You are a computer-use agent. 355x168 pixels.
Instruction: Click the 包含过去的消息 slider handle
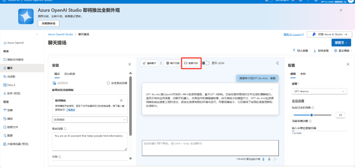[x=311, y=115]
